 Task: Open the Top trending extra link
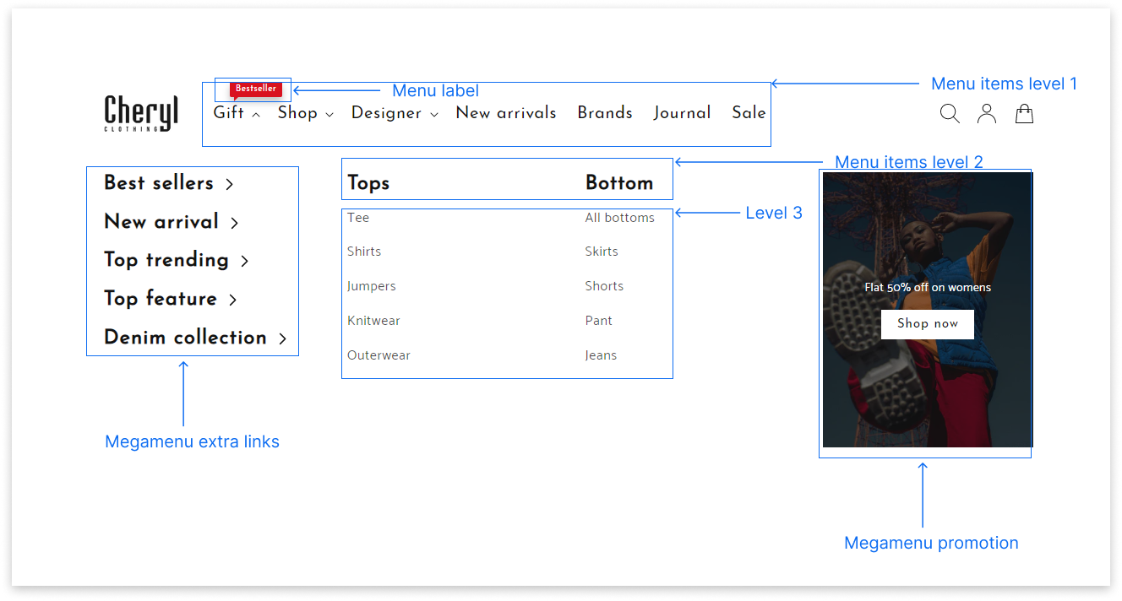[166, 260]
